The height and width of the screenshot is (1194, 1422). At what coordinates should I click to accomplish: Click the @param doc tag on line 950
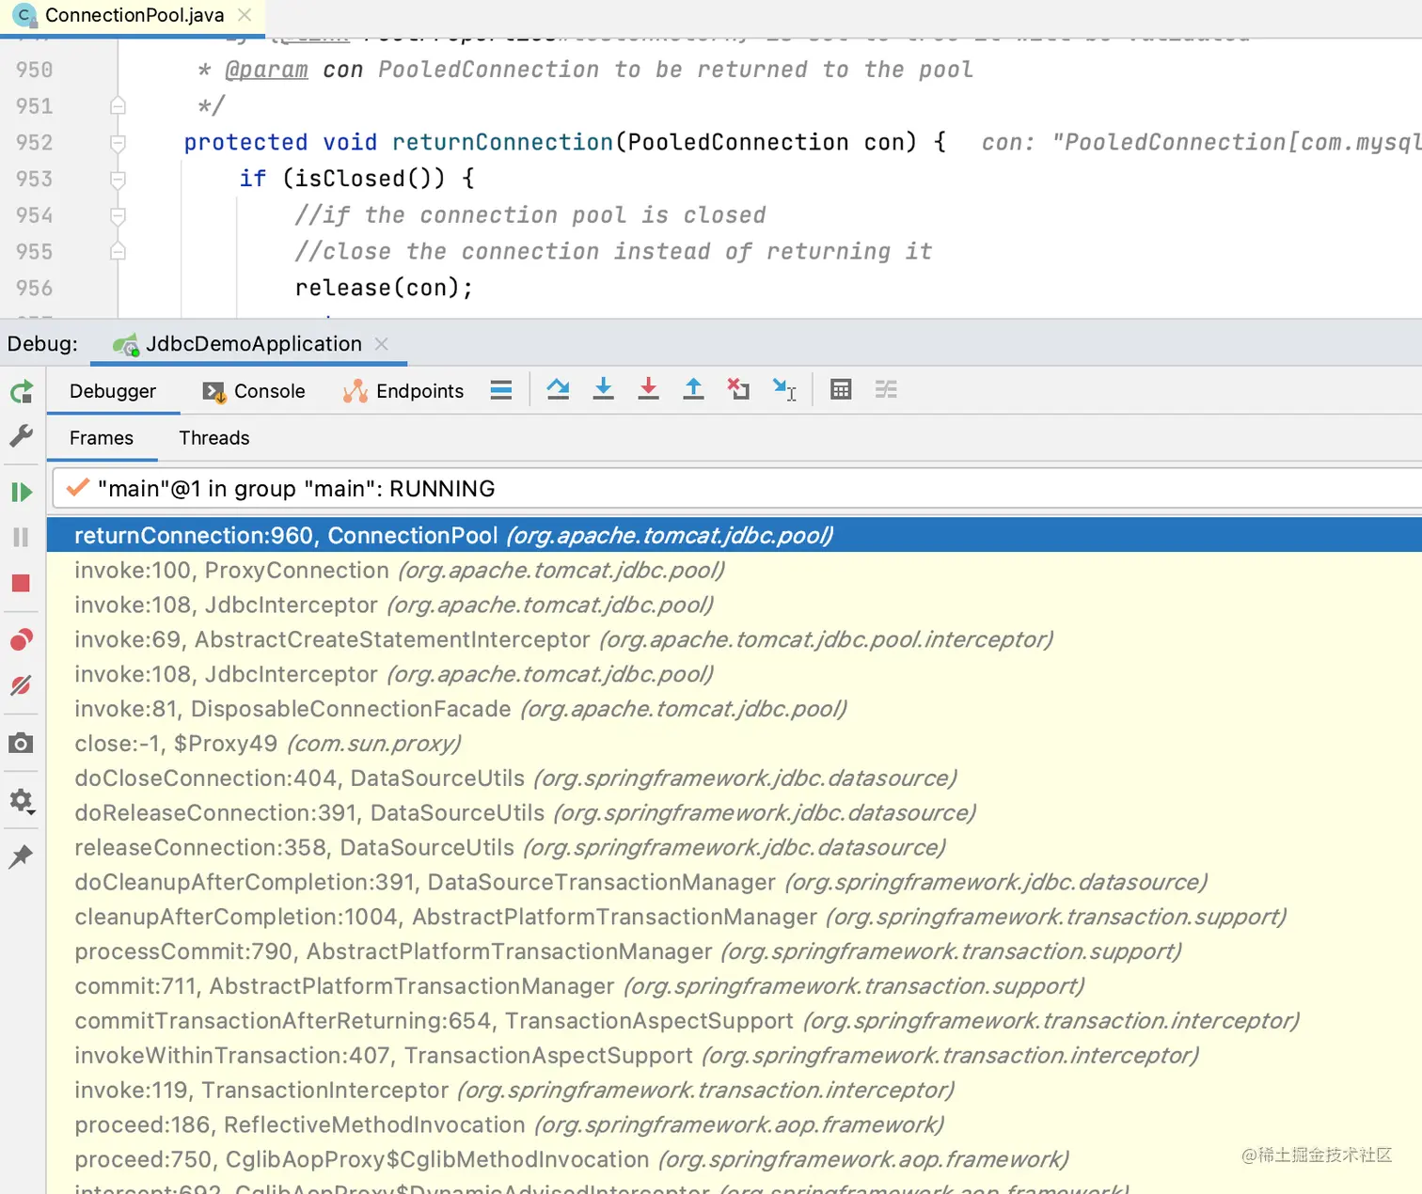(x=266, y=70)
